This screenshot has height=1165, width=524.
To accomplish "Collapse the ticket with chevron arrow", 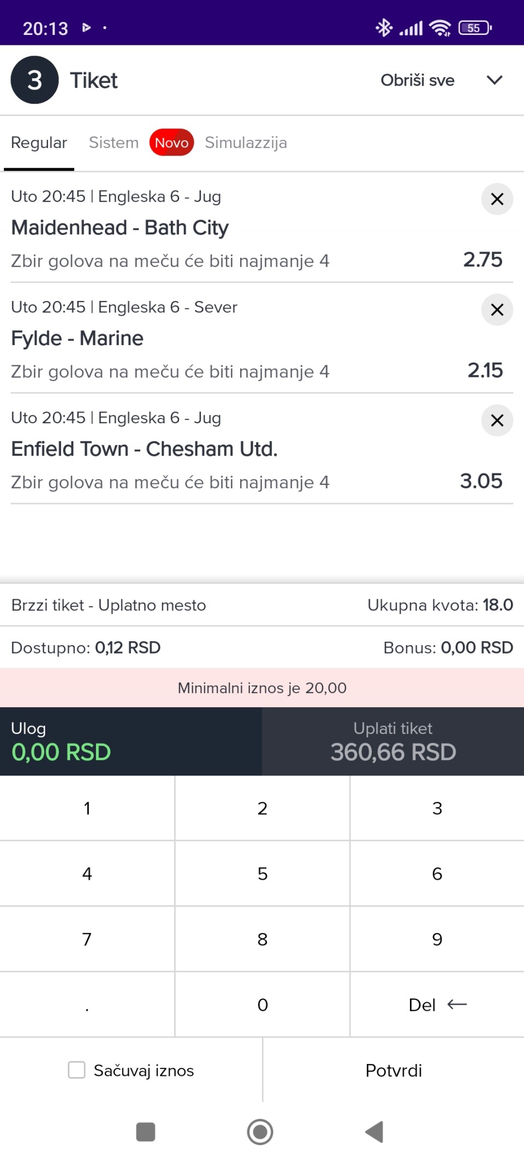I will coord(495,80).
